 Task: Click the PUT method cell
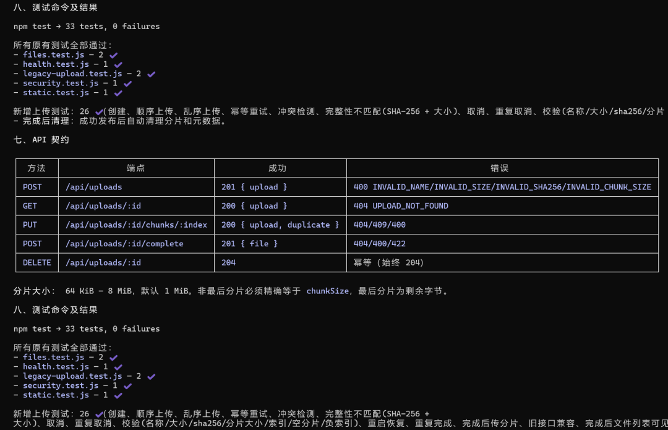click(x=36, y=225)
